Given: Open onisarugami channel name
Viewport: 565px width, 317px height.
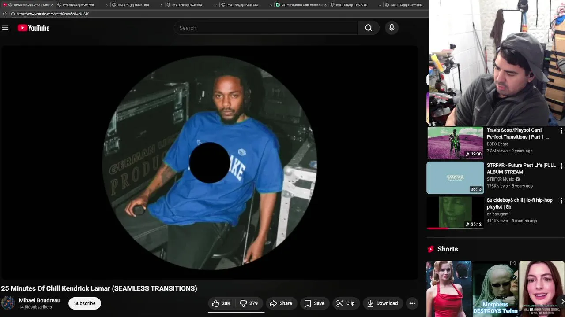Looking at the screenshot, I should pyautogui.click(x=498, y=214).
